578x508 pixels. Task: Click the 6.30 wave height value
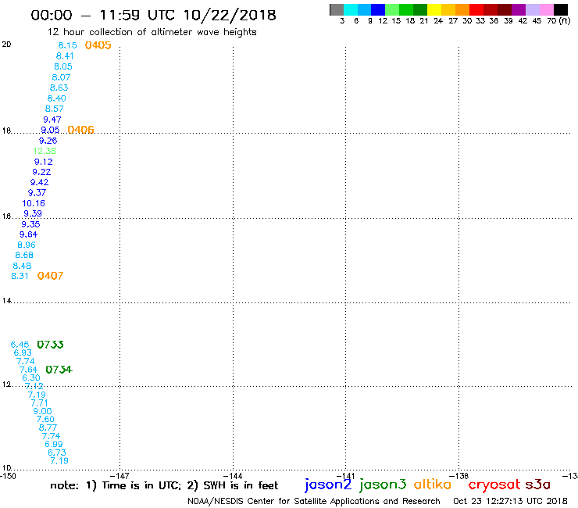31,377
